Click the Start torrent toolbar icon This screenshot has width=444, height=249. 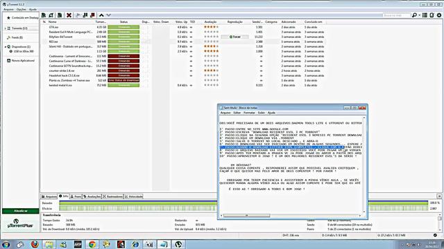click(x=78, y=15)
